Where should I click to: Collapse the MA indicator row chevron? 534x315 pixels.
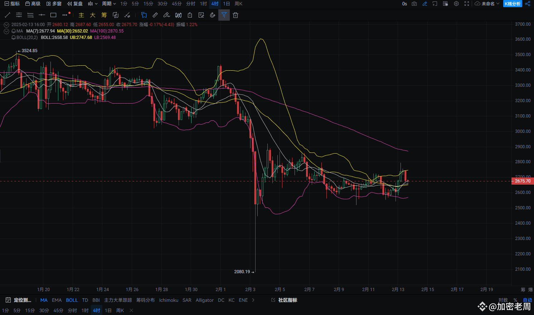coord(6,31)
